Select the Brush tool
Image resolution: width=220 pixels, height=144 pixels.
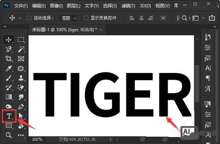point(9,78)
